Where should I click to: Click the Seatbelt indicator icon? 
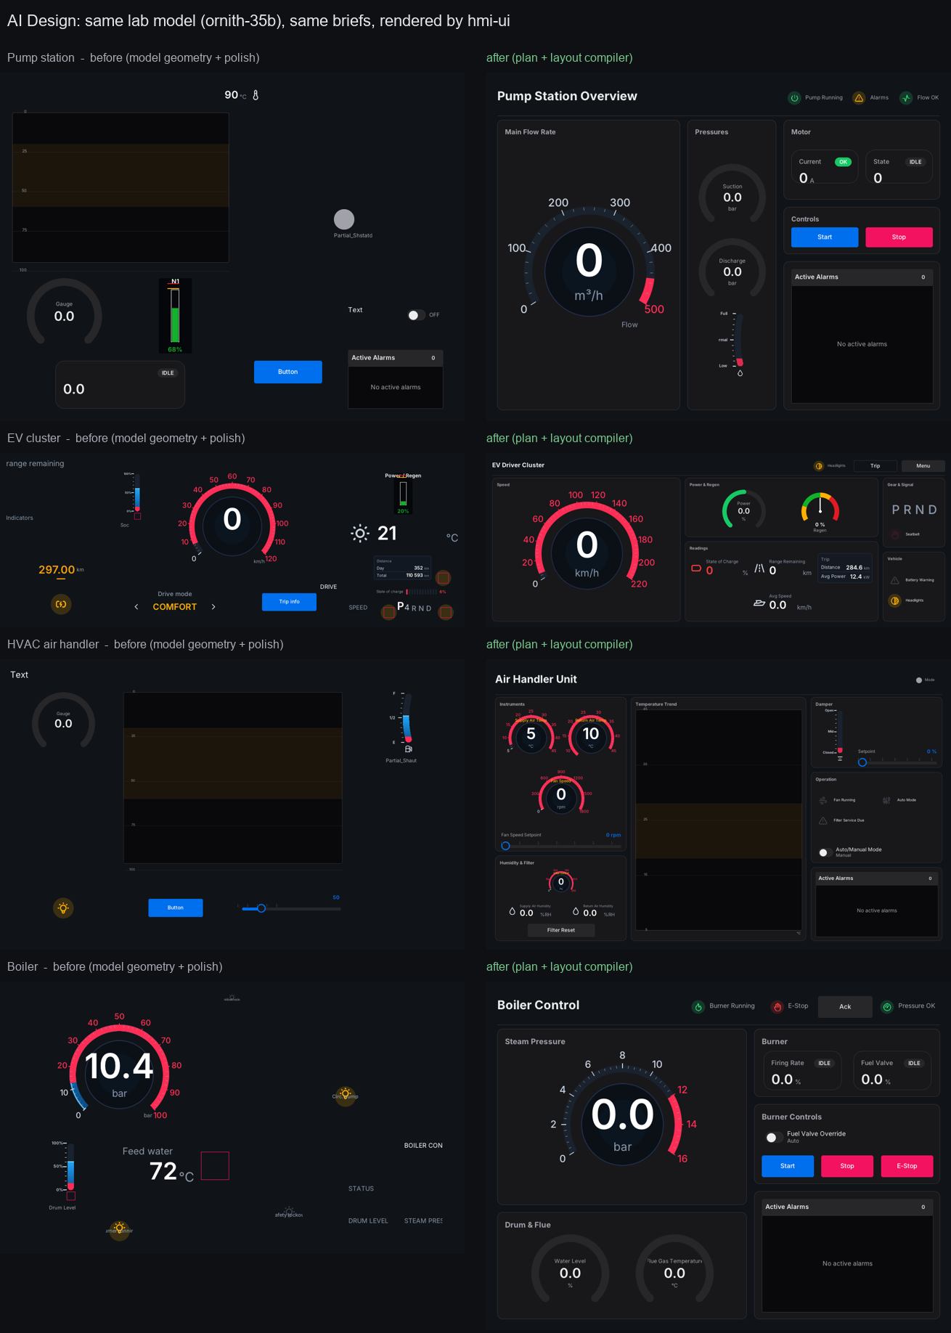click(895, 534)
